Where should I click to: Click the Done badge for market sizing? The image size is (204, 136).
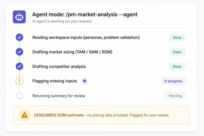(177, 52)
